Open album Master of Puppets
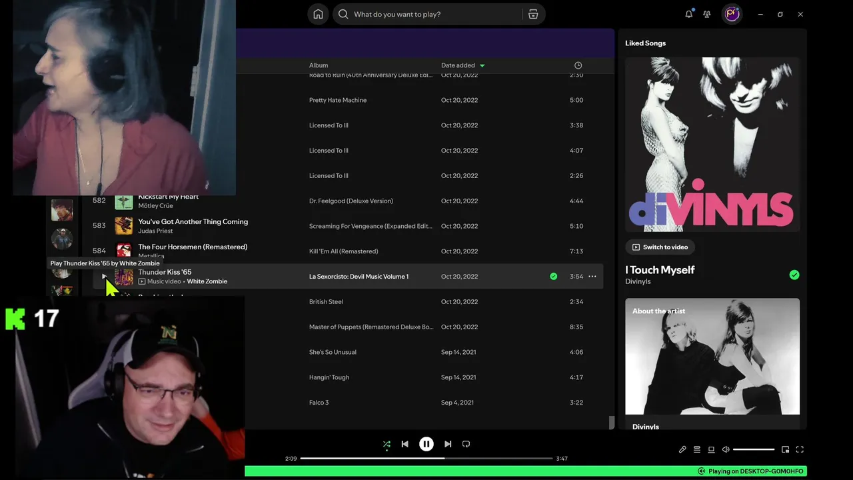853x480 pixels. 371,327
